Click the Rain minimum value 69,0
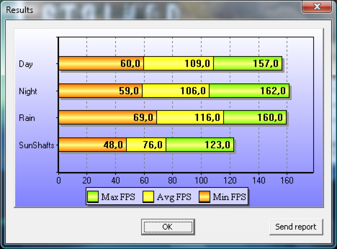The height and width of the screenshot is (249, 337). [143, 117]
